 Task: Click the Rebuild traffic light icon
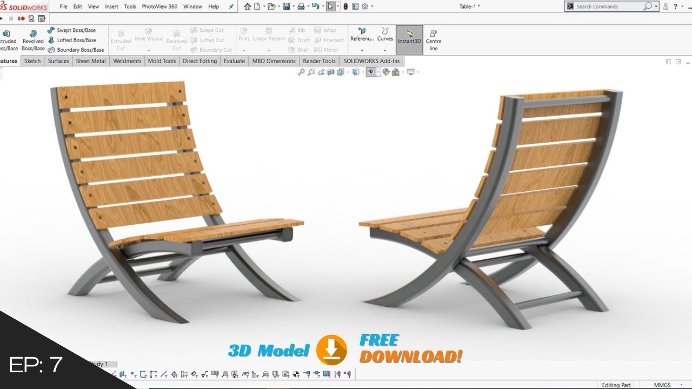pyautogui.click(x=346, y=6)
